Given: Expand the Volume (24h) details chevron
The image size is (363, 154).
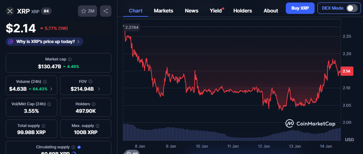Looking at the screenshot, I should (x=51, y=89).
